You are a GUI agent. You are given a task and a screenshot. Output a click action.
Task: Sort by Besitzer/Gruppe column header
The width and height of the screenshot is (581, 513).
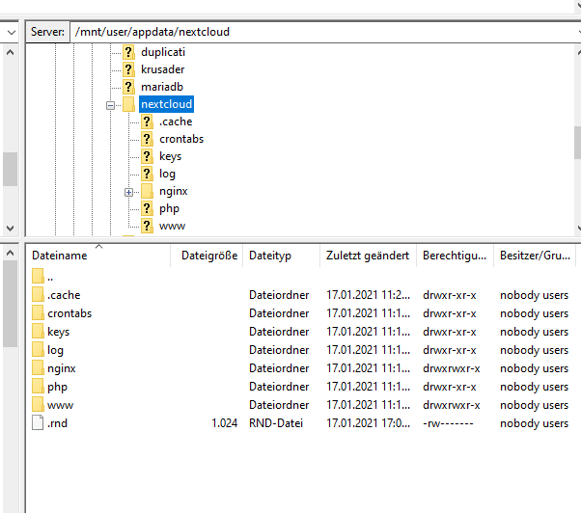(x=535, y=256)
